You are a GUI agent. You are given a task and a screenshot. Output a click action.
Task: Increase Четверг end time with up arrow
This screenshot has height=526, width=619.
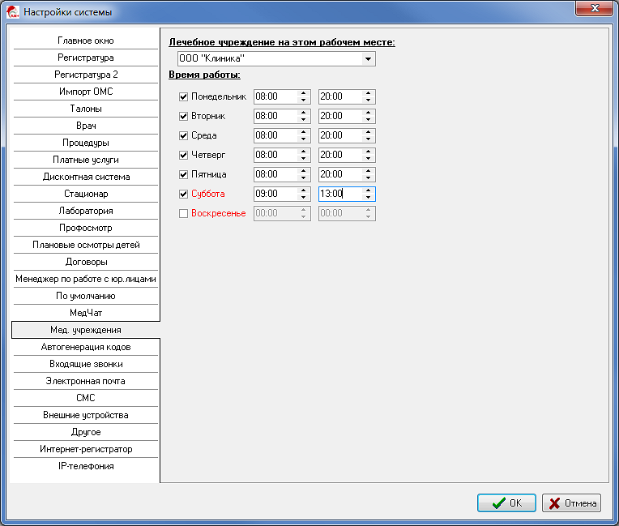tap(368, 152)
